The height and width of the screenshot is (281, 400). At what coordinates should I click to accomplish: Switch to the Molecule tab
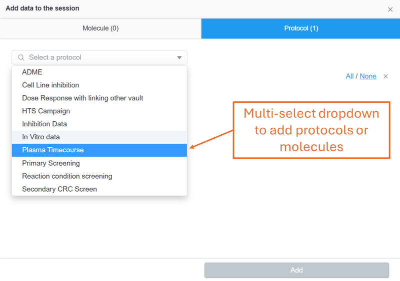pyautogui.click(x=100, y=28)
